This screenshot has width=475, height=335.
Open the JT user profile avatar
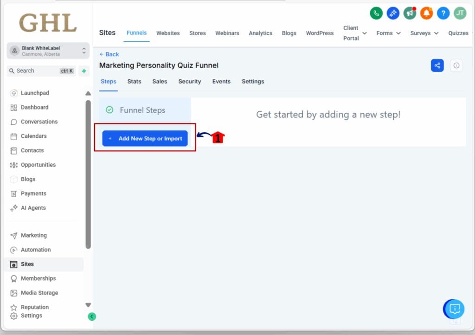460,13
